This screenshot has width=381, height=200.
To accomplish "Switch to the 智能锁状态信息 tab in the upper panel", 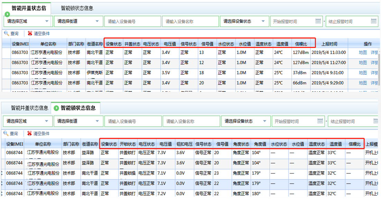I will tap(77, 8).
